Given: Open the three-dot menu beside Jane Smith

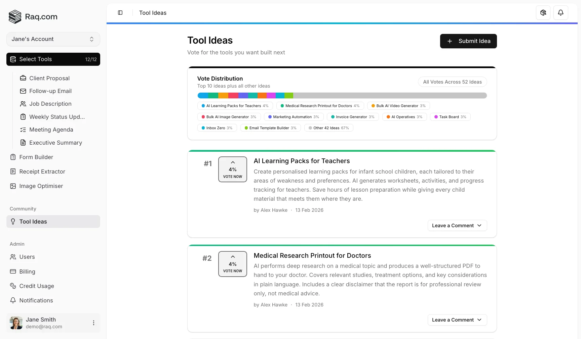Looking at the screenshot, I should click(x=93, y=323).
